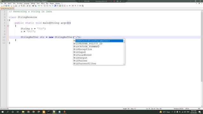Click the UTF-8 encoding status bar field
The height and width of the screenshot is (114, 203).
[187, 109]
